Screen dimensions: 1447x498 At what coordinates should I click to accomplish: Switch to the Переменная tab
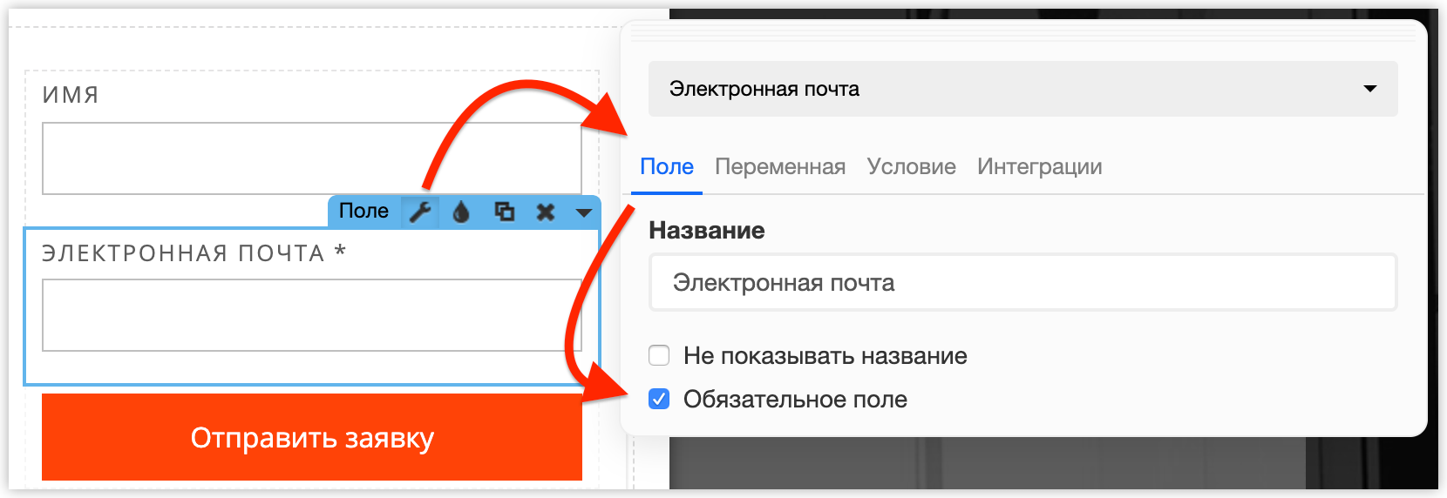pyautogui.click(x=780, y=166)
